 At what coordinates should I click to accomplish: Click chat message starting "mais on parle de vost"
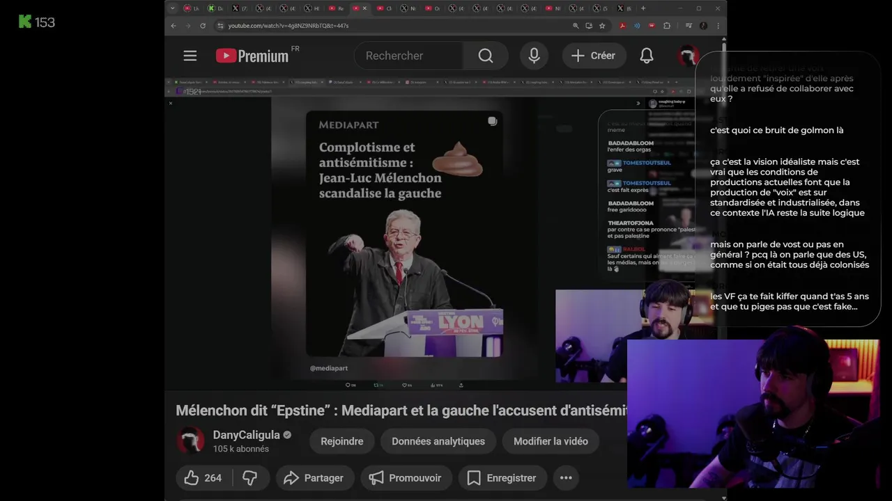[790, 255]
